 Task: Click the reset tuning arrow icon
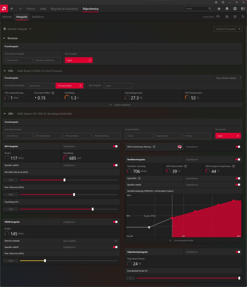point(243,17)
